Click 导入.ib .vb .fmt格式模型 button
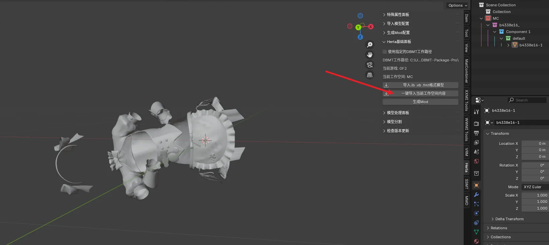This screenshot has height=245, width=549. pos(421,85)
